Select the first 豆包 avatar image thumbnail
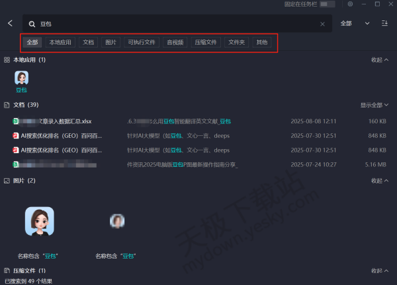The width and height of the screenshot is (397, 285). pos(39,221)
